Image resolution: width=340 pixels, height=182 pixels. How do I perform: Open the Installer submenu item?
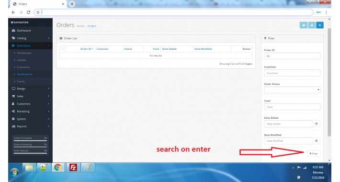pyautogui.click(x=22, y=60)
